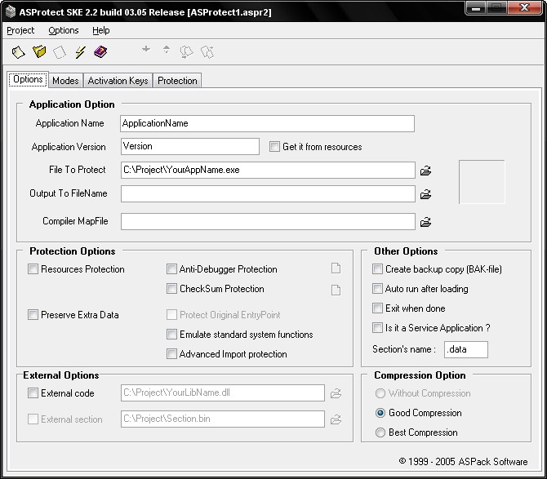The height and width of the screenshot is (479, 547).
Task: Open the Activation Keys tab
Action: [118, 81]
